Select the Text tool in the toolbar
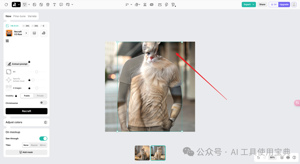The image size is (300, 164). pos(54,4)
